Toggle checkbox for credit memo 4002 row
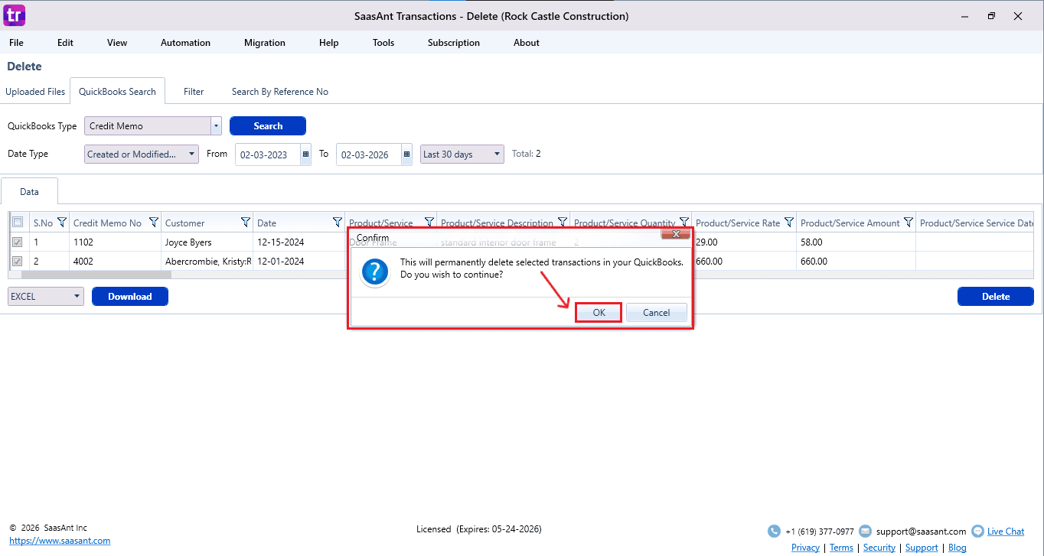This screenshot has width=1044, height=556. click(x=17, y=261)
